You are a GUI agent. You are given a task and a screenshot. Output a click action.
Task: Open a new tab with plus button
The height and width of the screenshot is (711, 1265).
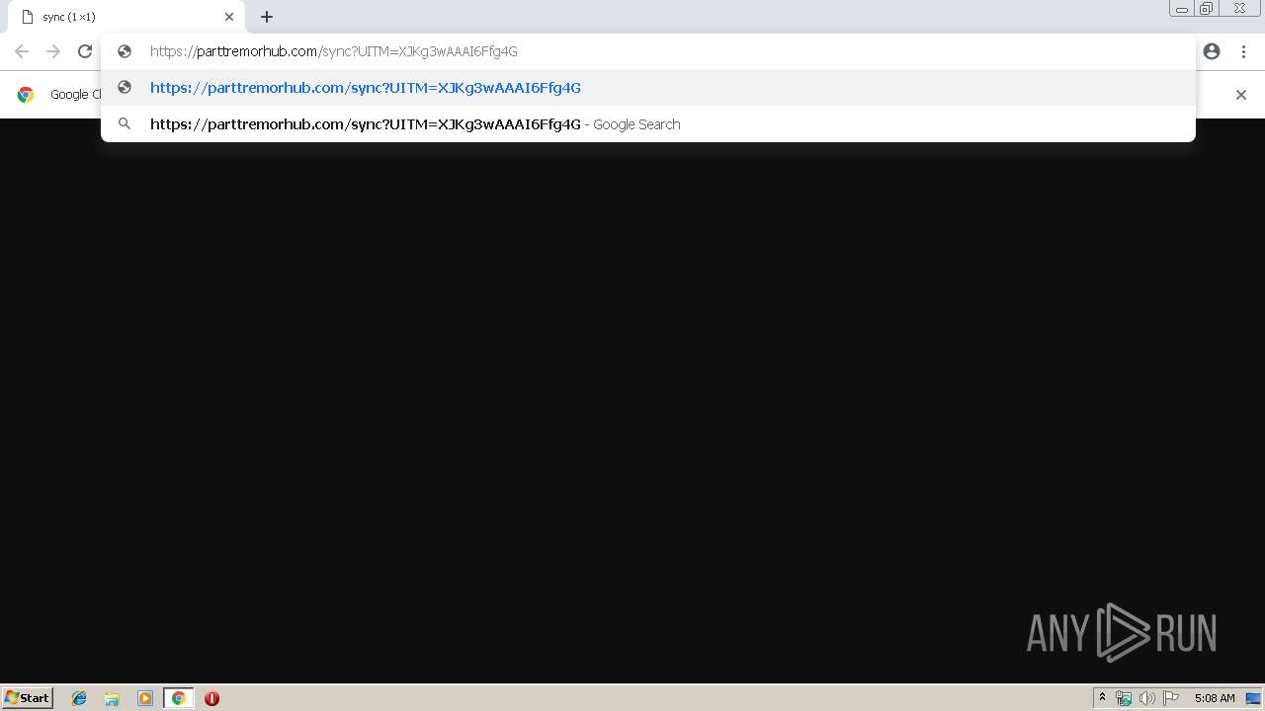[267, 17]
